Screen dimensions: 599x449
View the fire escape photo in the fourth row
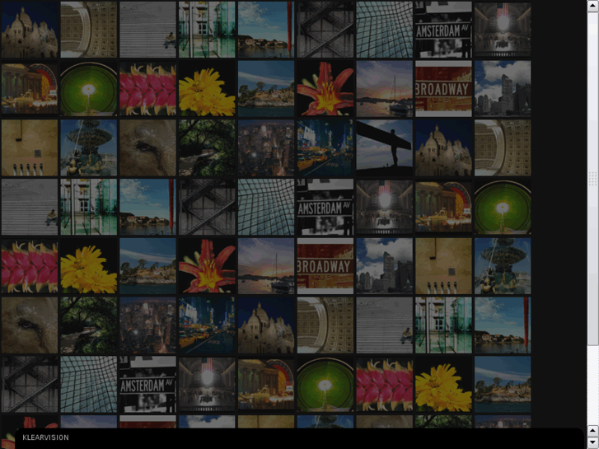coord(207,207)
